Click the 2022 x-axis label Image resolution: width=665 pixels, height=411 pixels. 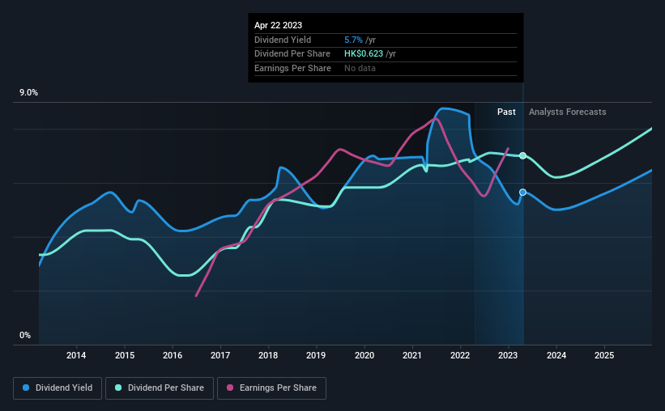(x=460, y=355)
